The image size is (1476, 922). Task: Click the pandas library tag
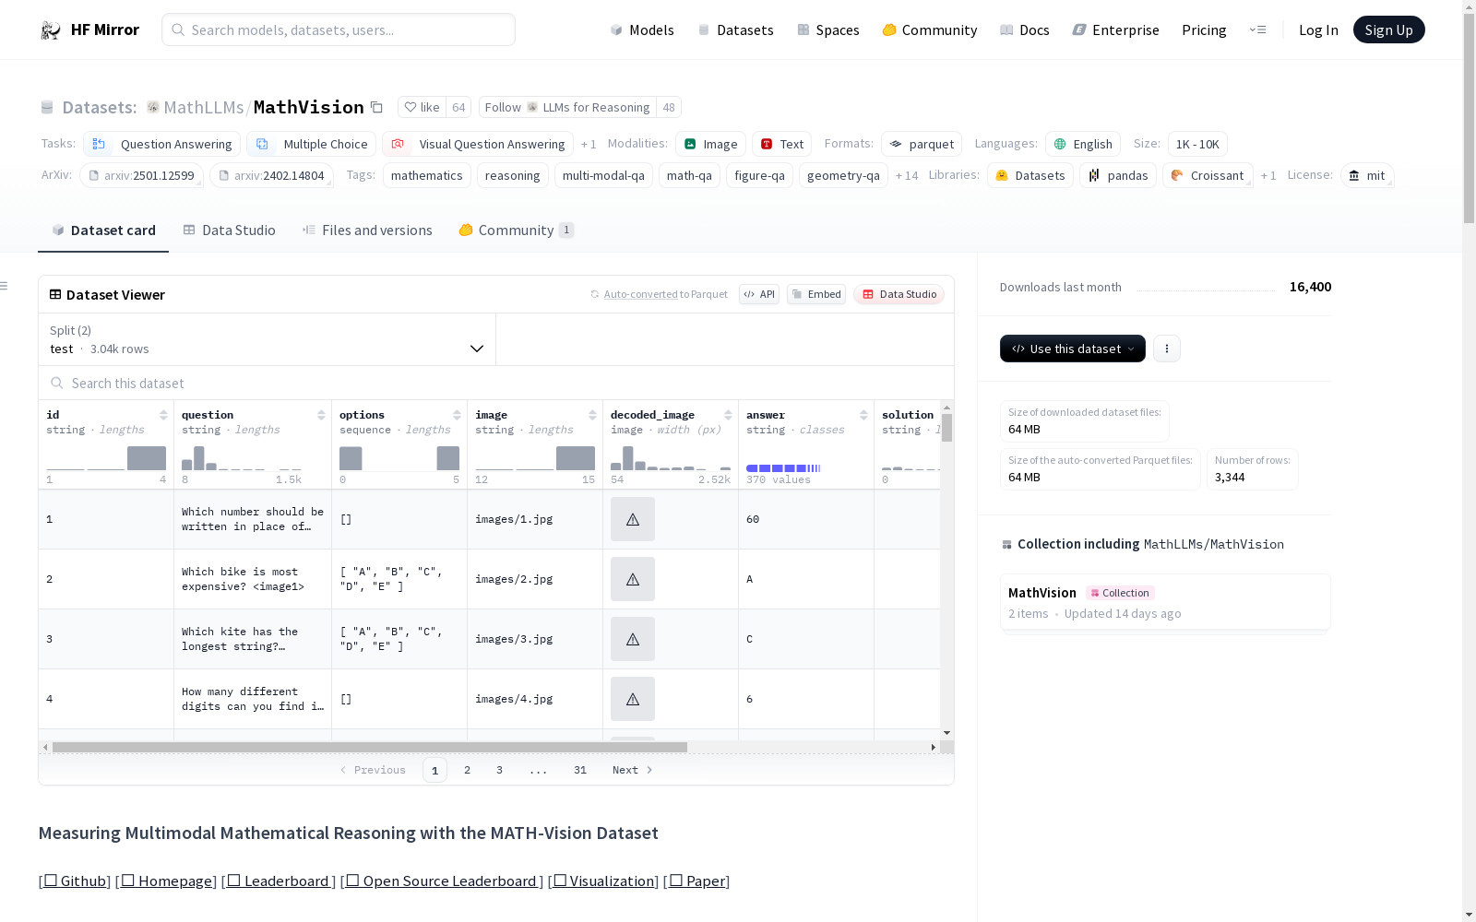(1118, 175)
